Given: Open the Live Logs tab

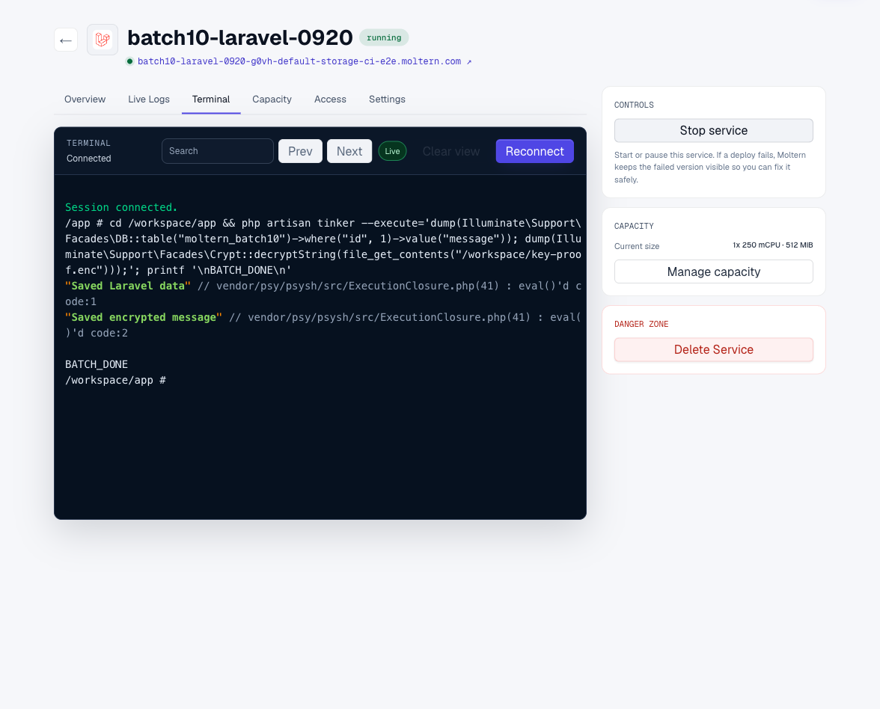Looking at the screenshot, I should [149, 99].
